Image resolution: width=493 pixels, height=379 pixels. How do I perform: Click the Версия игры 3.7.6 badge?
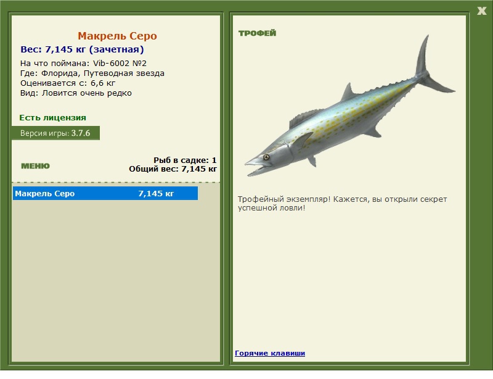(55, 133)
